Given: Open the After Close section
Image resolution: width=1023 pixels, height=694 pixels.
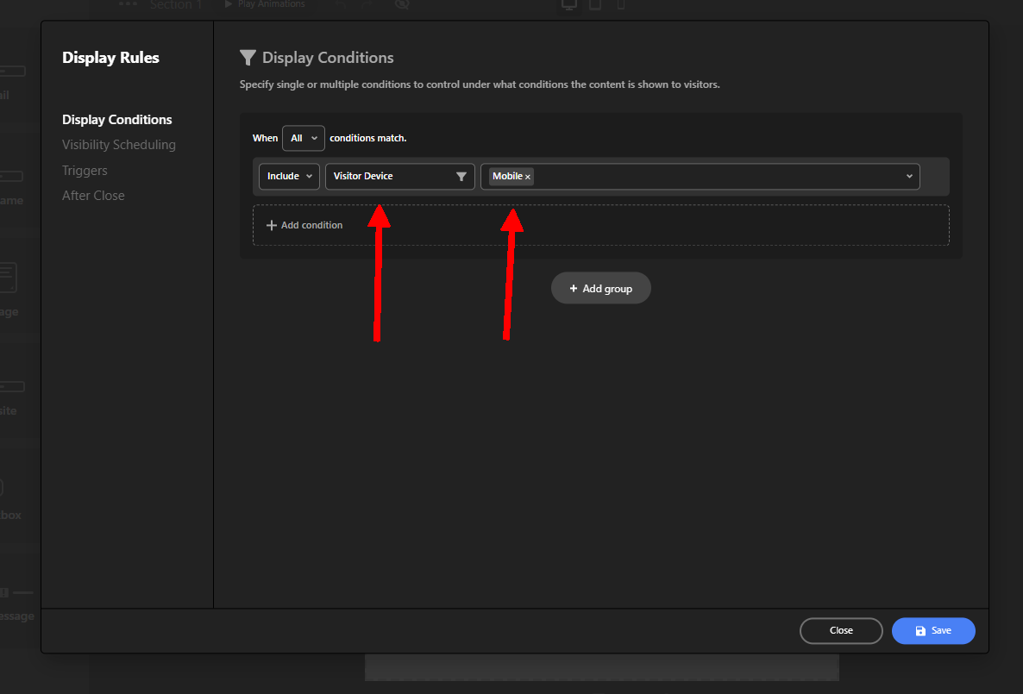Looking at the screenshot, I should [93, 196].
